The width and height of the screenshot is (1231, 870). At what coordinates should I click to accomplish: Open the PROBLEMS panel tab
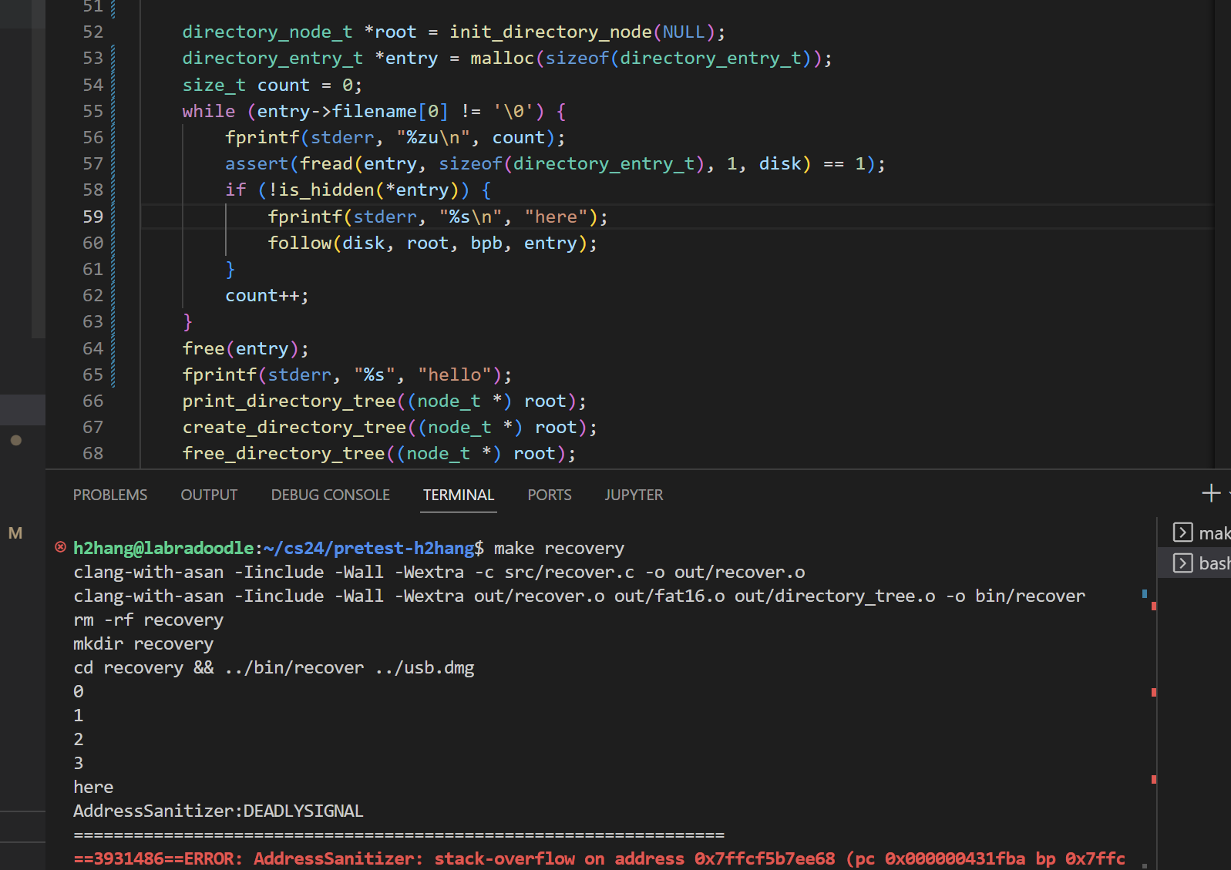click(x=110, y=495)
